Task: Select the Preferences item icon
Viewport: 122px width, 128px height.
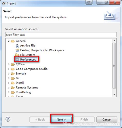Action: (x=17, y=59)
